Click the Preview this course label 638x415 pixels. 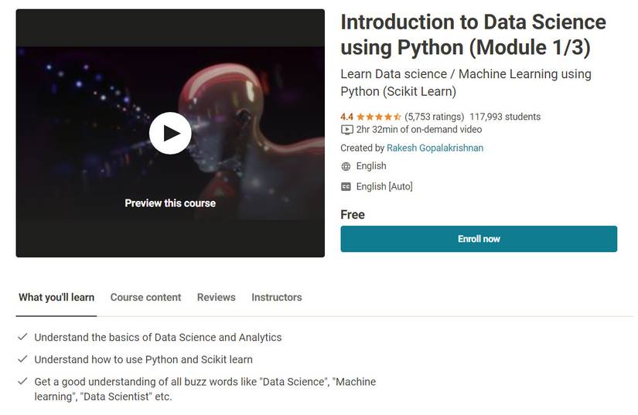170,203
